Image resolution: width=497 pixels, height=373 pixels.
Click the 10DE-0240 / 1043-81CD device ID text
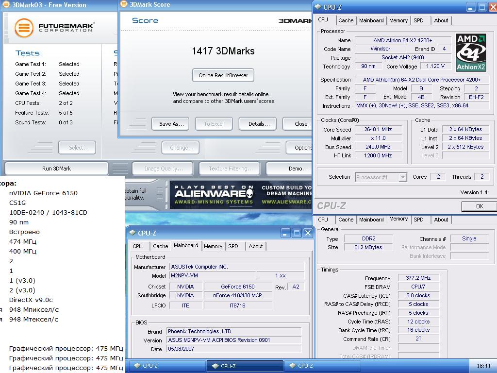coord(48,213)
